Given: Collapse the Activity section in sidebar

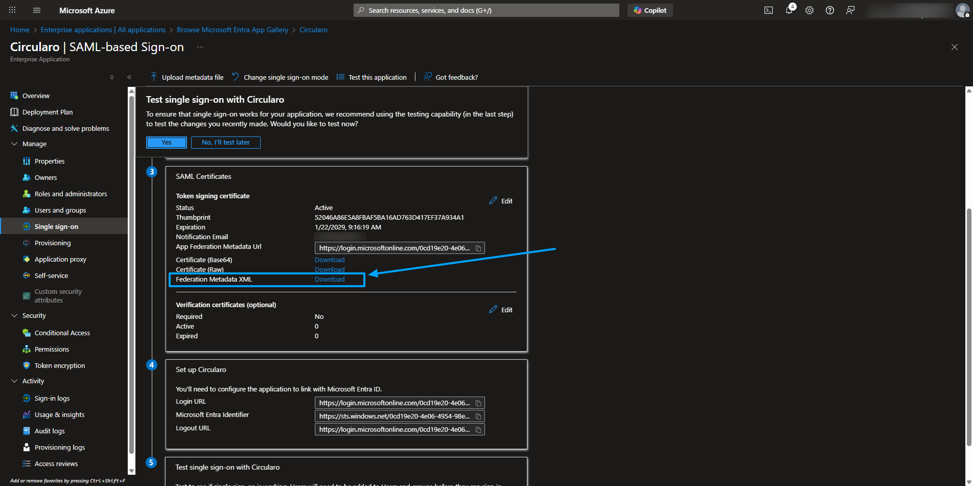Looking at the screenshot, I should (14, 381).
